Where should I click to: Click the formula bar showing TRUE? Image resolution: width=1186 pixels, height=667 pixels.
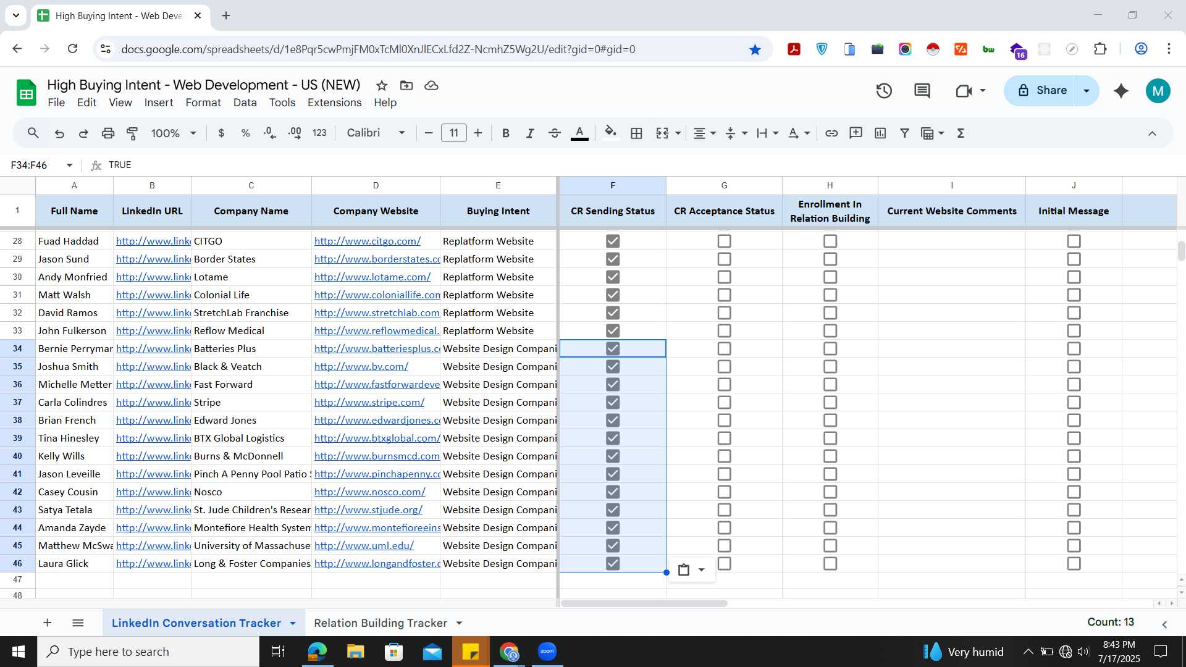[x=642, y=166]
